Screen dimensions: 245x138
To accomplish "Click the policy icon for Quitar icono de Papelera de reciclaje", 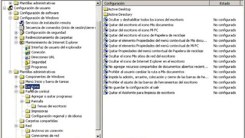I will 106,35.
